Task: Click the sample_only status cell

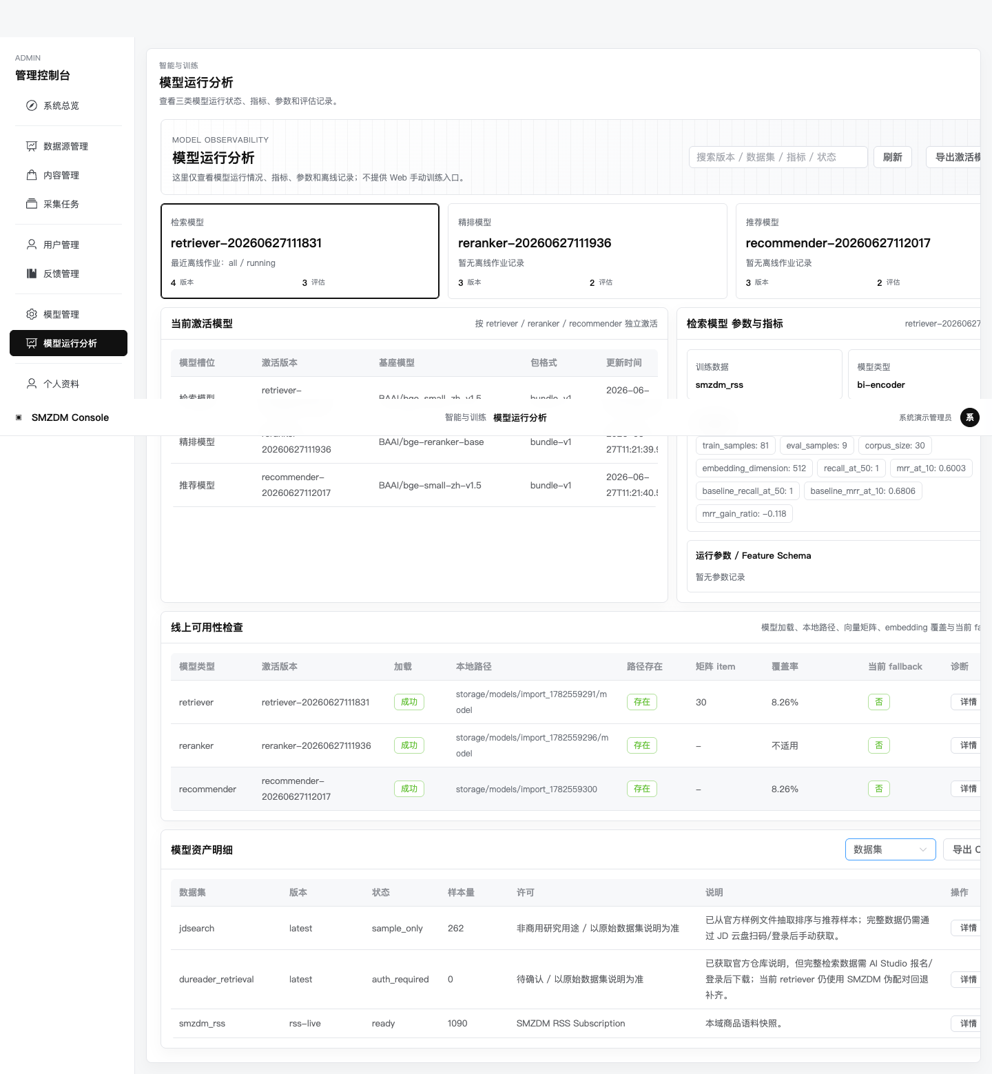Action: (x=397, y=929)
